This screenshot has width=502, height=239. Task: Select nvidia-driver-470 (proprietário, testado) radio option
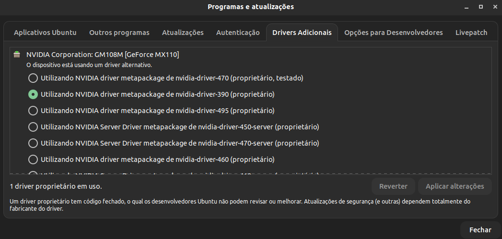coord(33,78)
